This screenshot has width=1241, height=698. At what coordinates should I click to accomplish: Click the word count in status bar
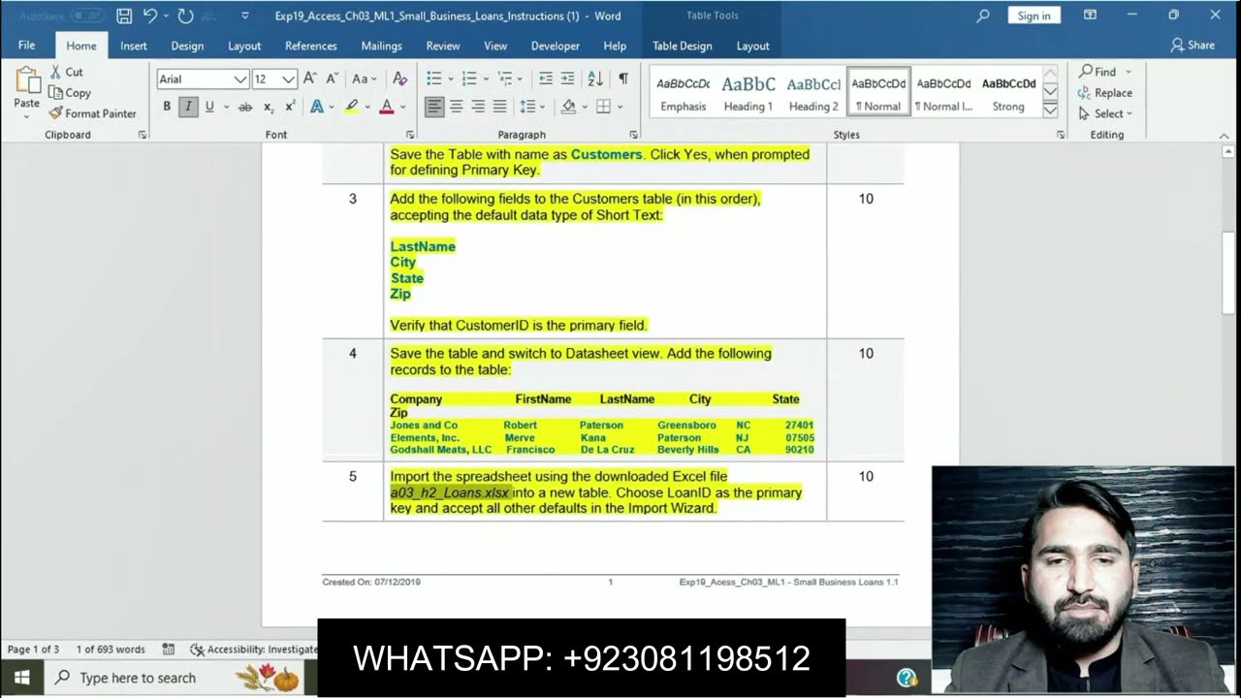111,650
